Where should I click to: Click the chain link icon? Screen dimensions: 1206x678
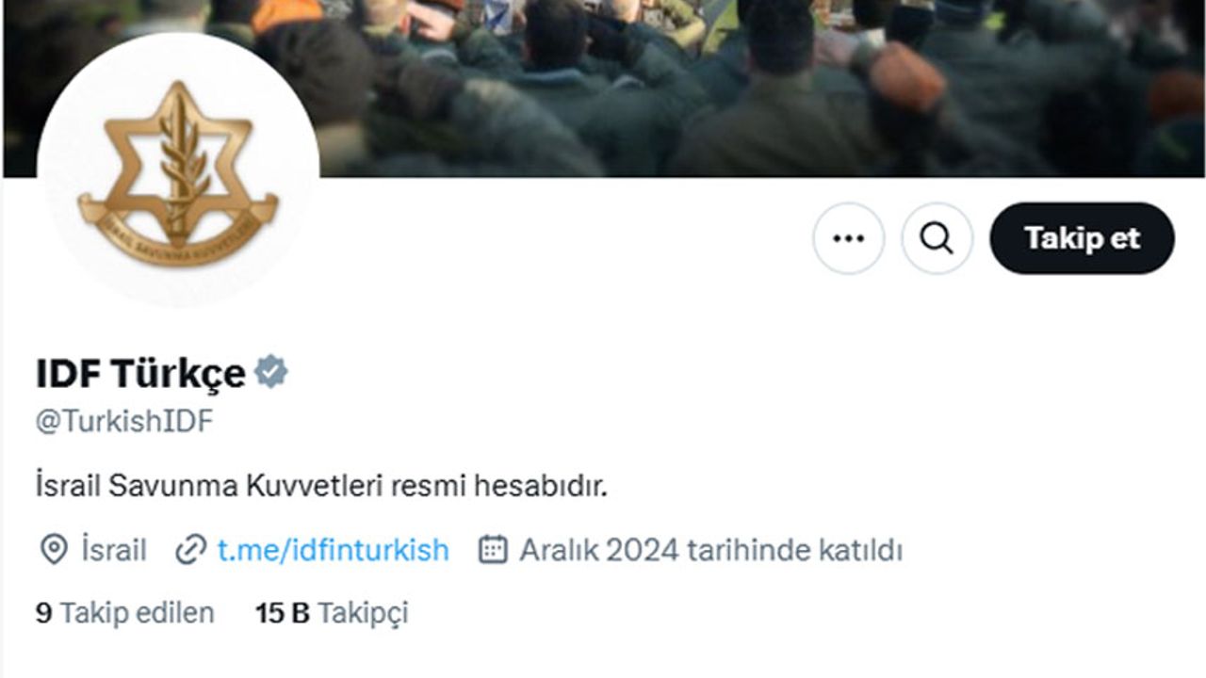tap(191, 550)
